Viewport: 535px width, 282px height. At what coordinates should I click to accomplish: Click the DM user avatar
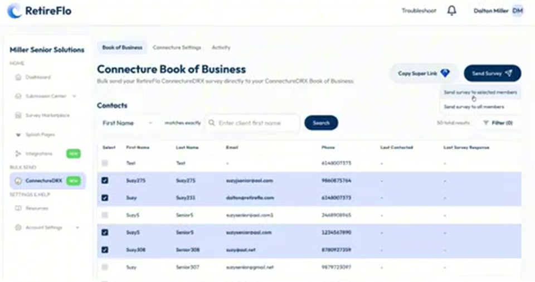point(518,11)
